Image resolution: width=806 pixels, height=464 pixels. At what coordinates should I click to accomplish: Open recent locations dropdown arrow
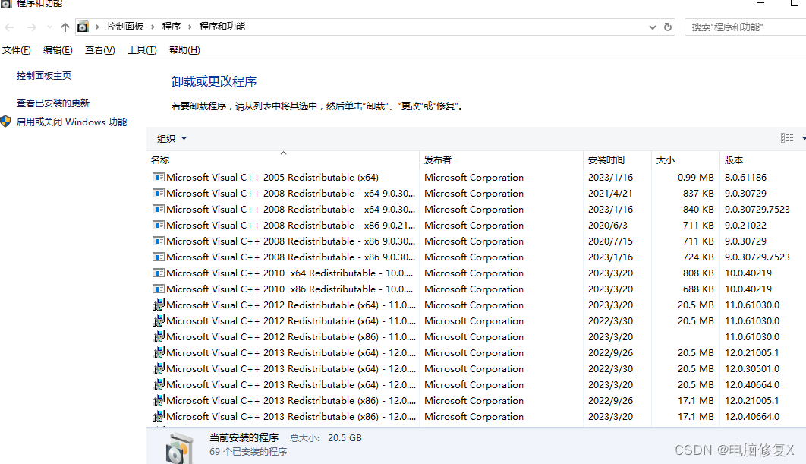point(49,27)
